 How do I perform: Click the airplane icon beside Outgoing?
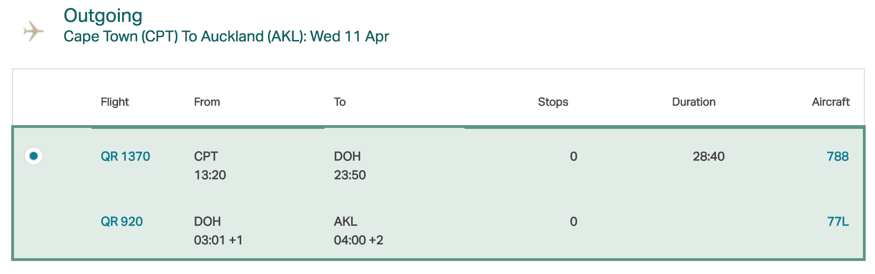click(34, 31)
